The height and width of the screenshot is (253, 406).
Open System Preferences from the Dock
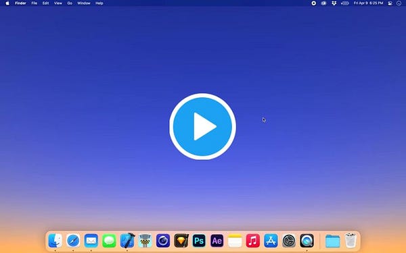289,241
